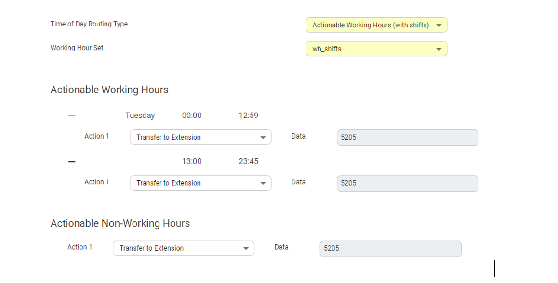Open Action 1 dropdown for the 13:00–23:45 shift

coord(200,183)
